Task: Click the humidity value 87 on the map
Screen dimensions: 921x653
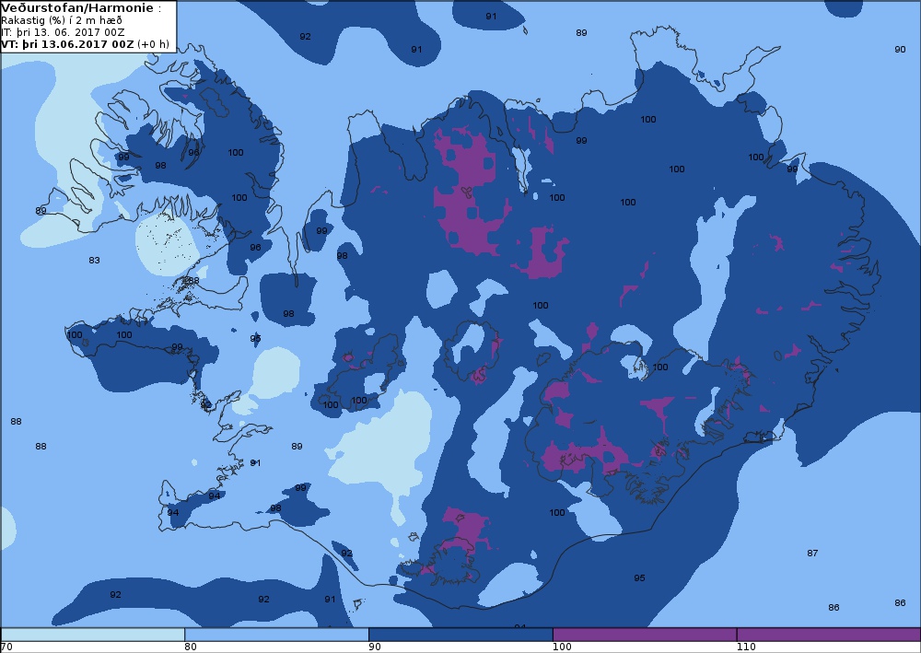Action: 812,554
